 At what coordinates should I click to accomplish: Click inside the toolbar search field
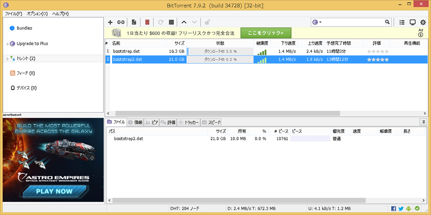[x=353, y=22]
